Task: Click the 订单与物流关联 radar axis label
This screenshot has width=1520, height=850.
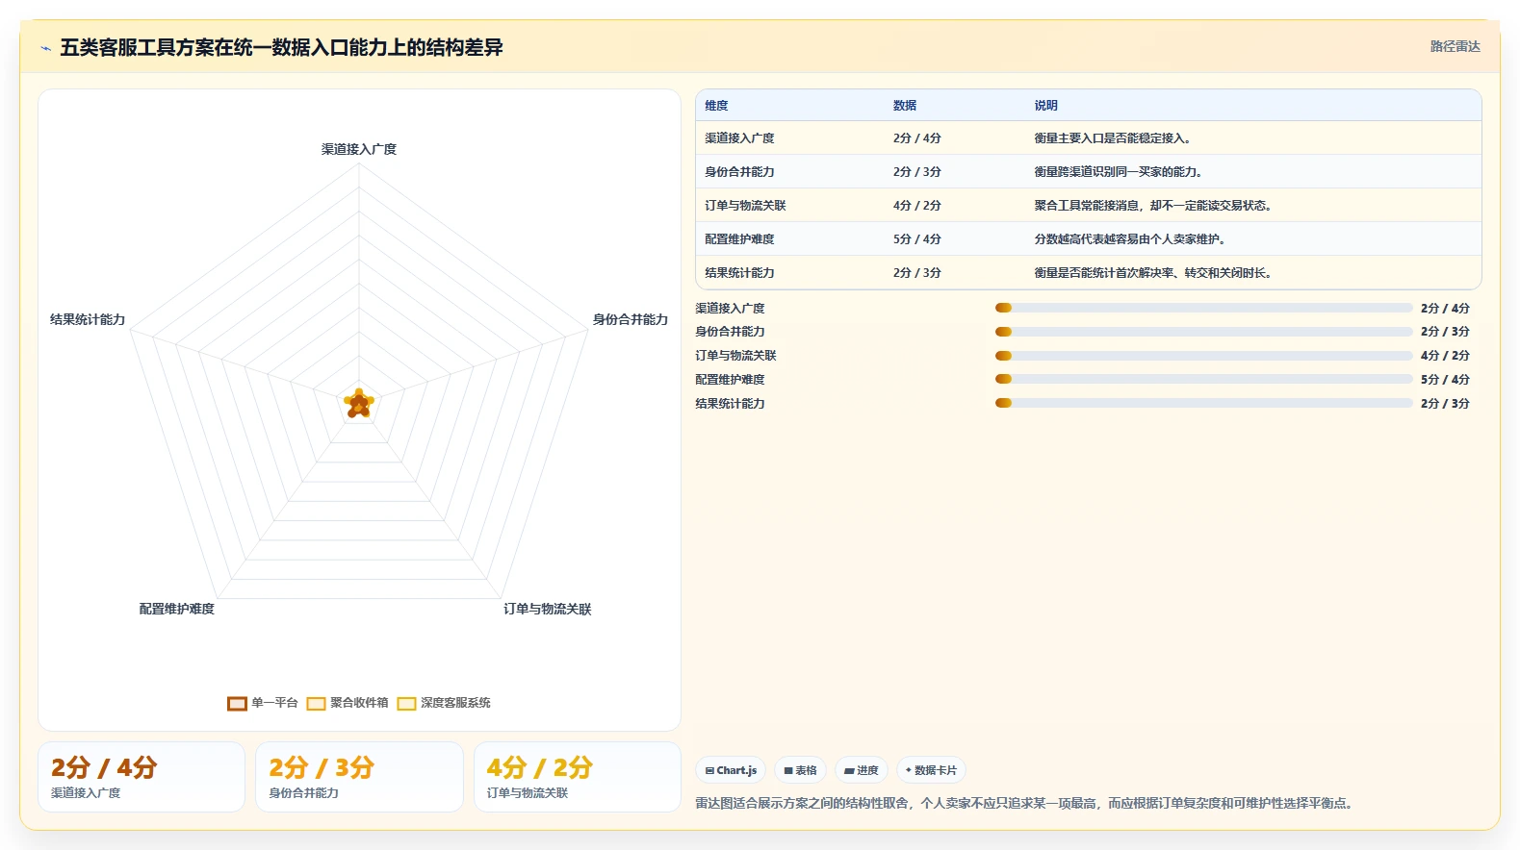Action: tap(548, 609)
